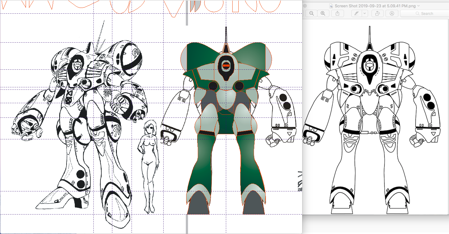
Task: Rotate the image left in Preview
Action: 378,13
